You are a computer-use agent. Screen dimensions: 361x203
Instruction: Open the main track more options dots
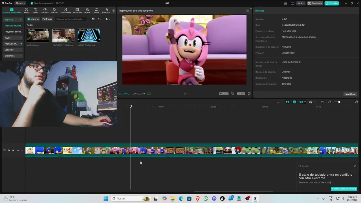pyautogui.click(x=22, y=150)
